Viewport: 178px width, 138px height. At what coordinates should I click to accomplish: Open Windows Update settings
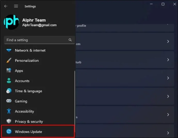[38, 131]
